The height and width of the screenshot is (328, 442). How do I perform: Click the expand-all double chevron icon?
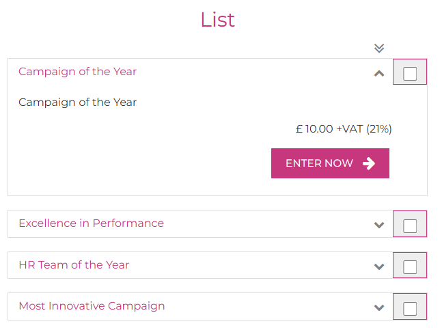(x=379, y=48)
